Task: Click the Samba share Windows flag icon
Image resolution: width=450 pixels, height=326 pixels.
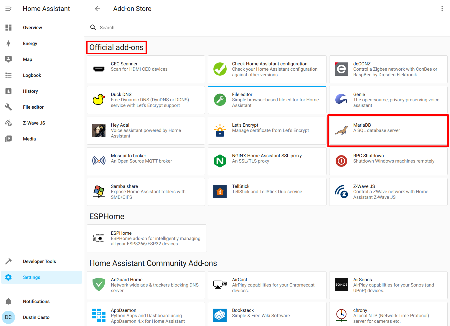Action: tap(99, 192)
